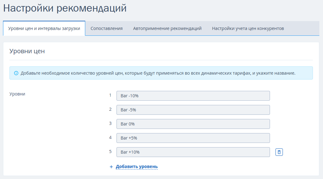Click the Добавить уровень link

coord(137,167)
